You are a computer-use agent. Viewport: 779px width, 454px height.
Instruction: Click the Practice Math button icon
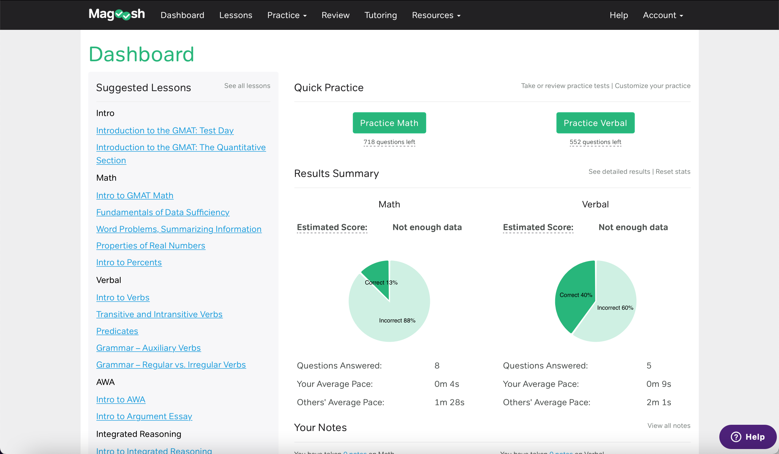[x=389, y=123]
